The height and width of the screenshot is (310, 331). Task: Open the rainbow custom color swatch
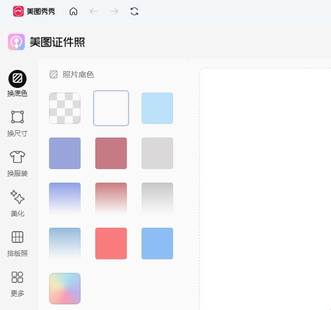tap(65, 289)
